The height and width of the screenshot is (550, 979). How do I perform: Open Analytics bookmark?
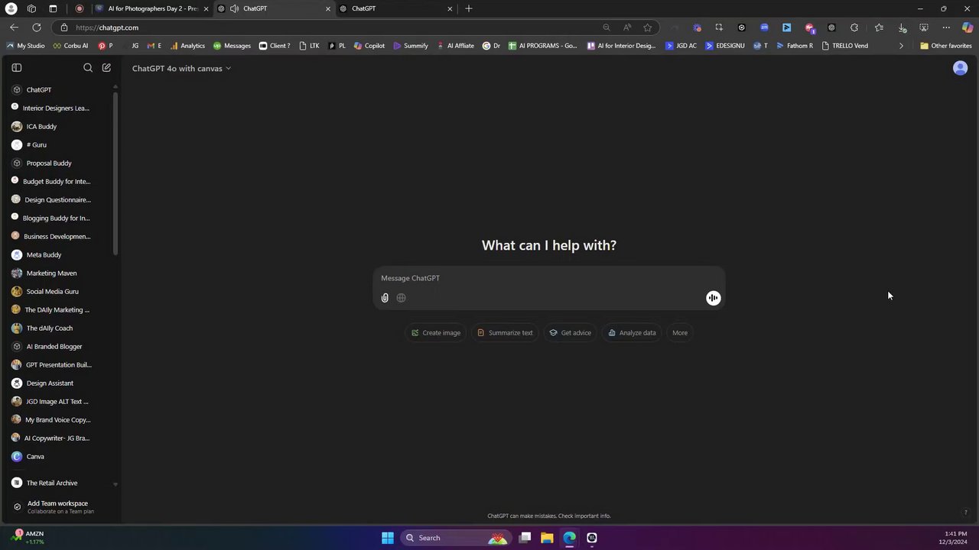187,46
